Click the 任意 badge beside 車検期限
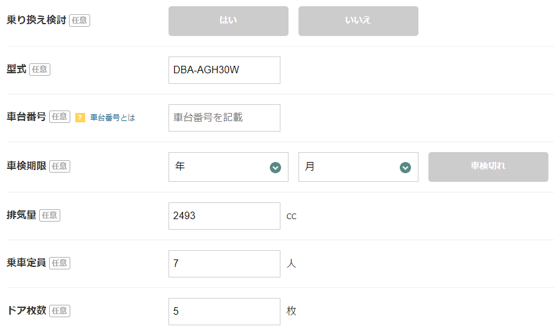The height and width of the screenshot is (329, 554). 60,166
